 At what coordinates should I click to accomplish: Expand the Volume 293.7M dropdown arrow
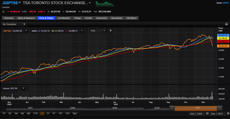[x=23, y=88]
